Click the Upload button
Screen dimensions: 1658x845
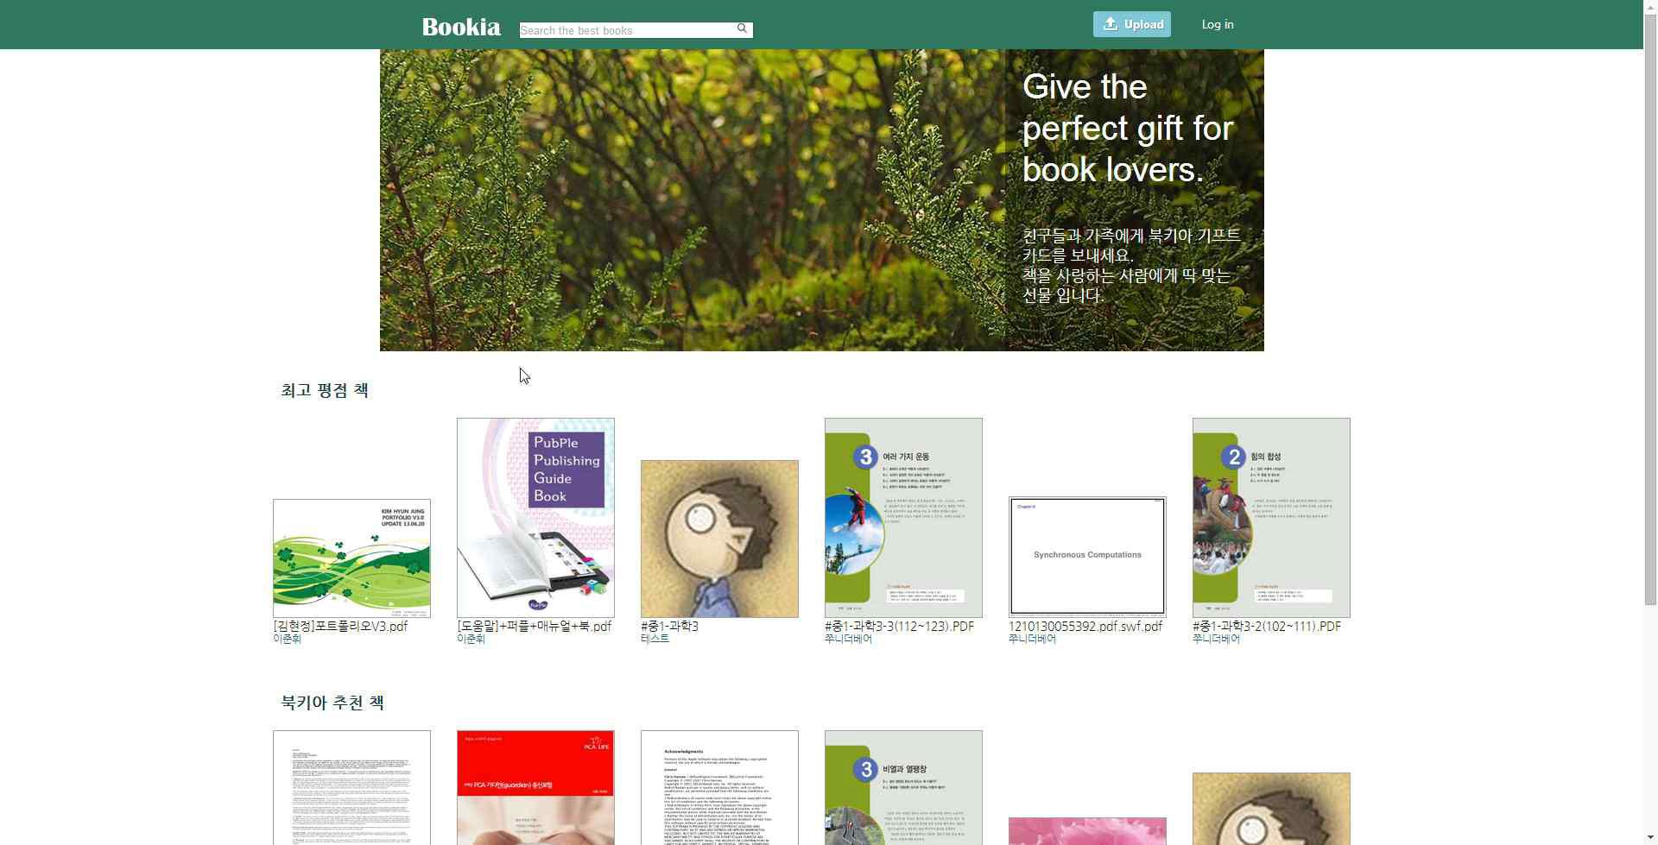pyautogui.click(x=1132, y=24)
